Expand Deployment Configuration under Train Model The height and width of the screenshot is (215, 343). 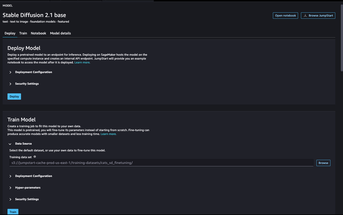[31, 176]
